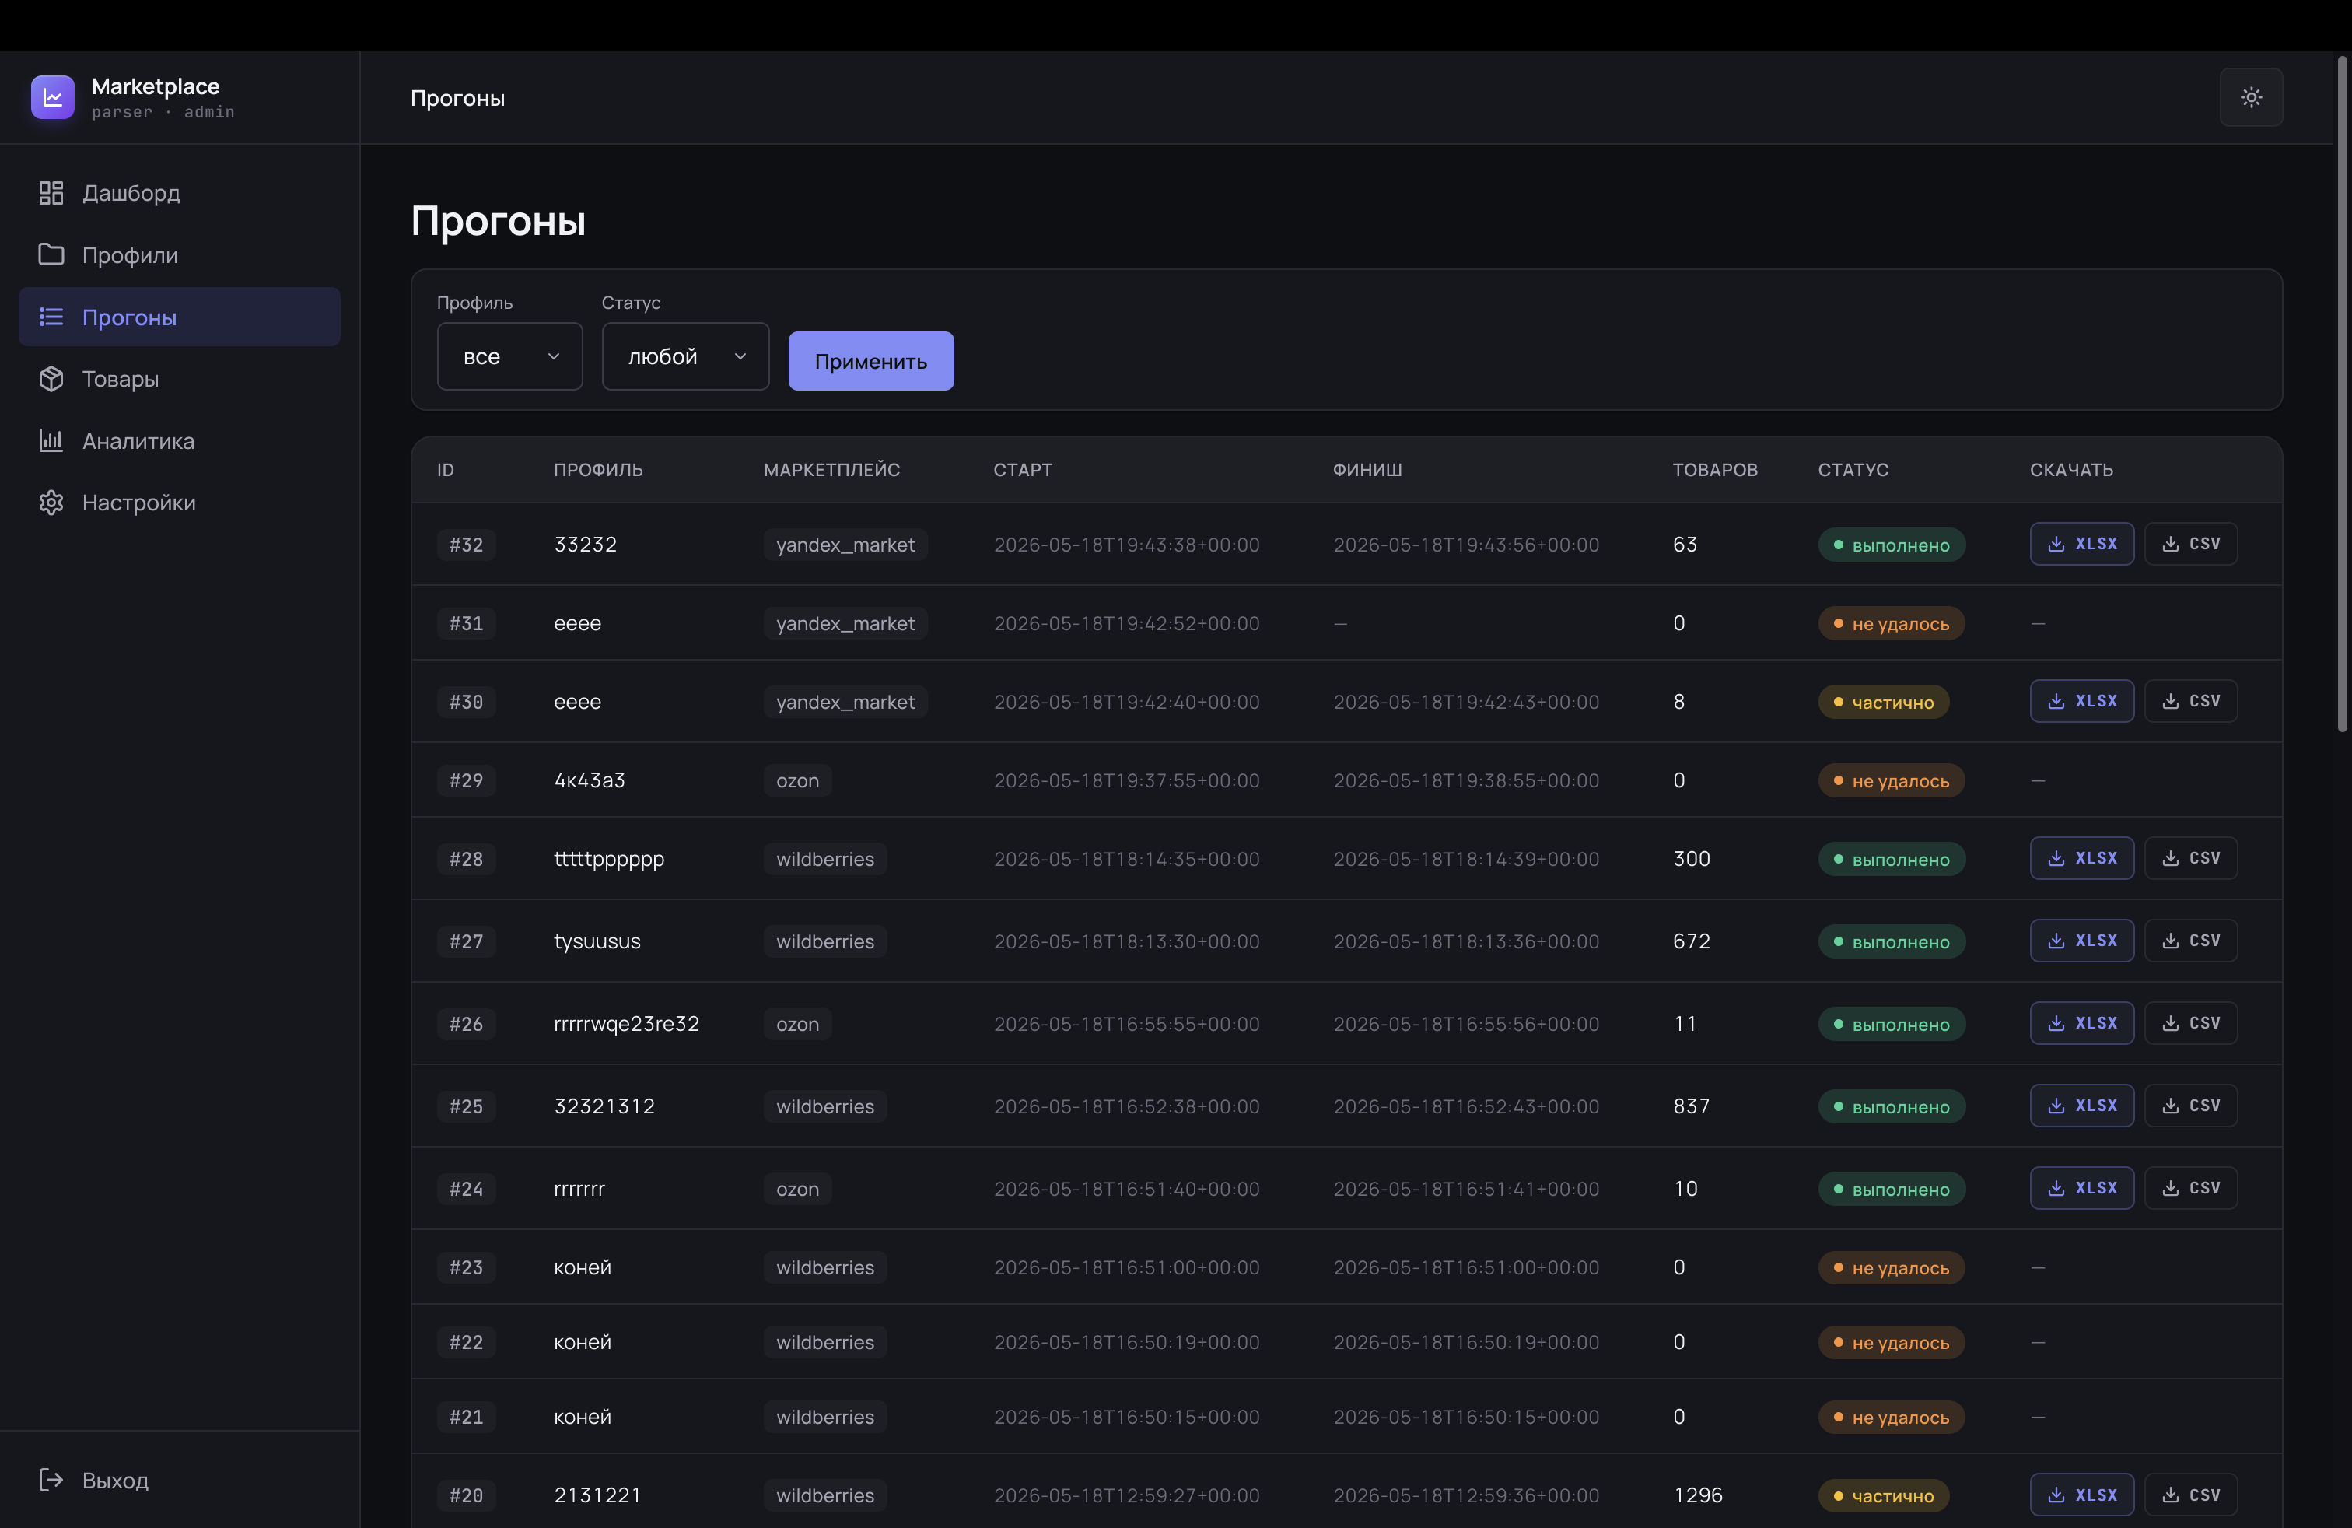Click the частично status in row #30

coord(1882,702)
